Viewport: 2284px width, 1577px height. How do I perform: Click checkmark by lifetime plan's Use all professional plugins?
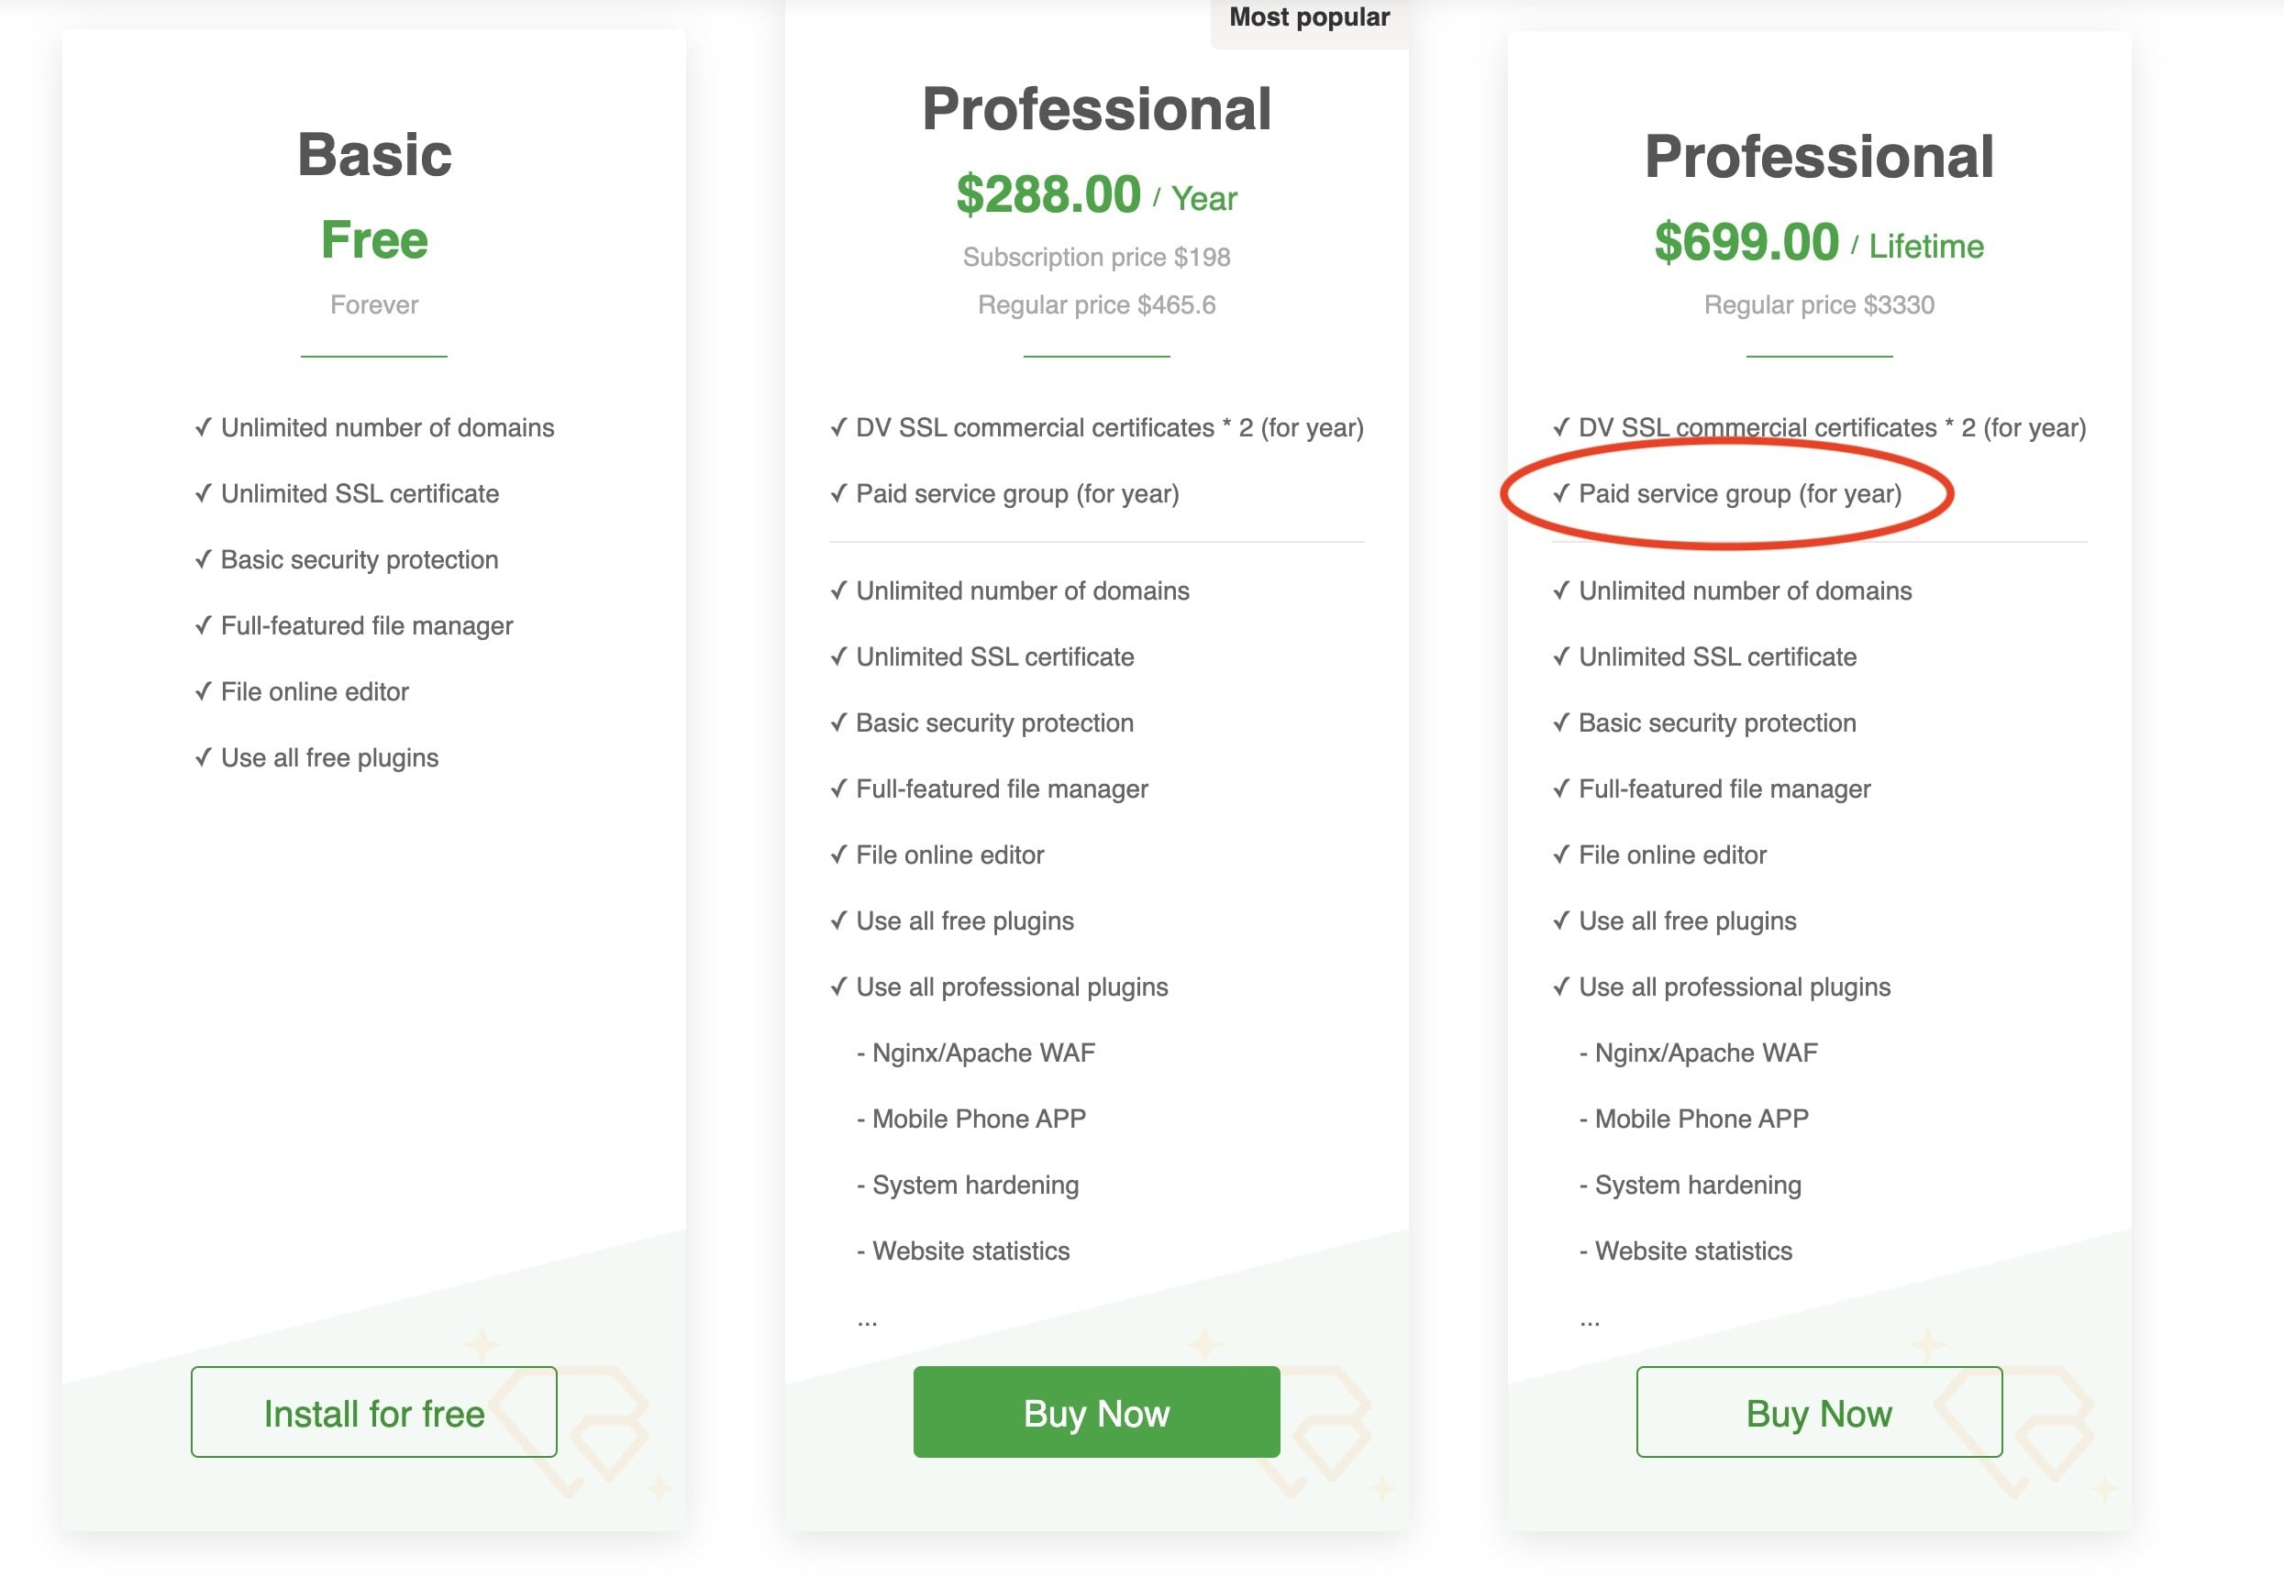[1560, 987]
